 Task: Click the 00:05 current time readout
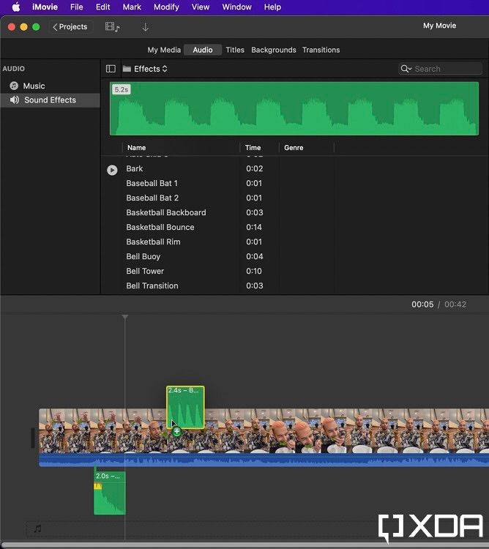click(422, 305)
